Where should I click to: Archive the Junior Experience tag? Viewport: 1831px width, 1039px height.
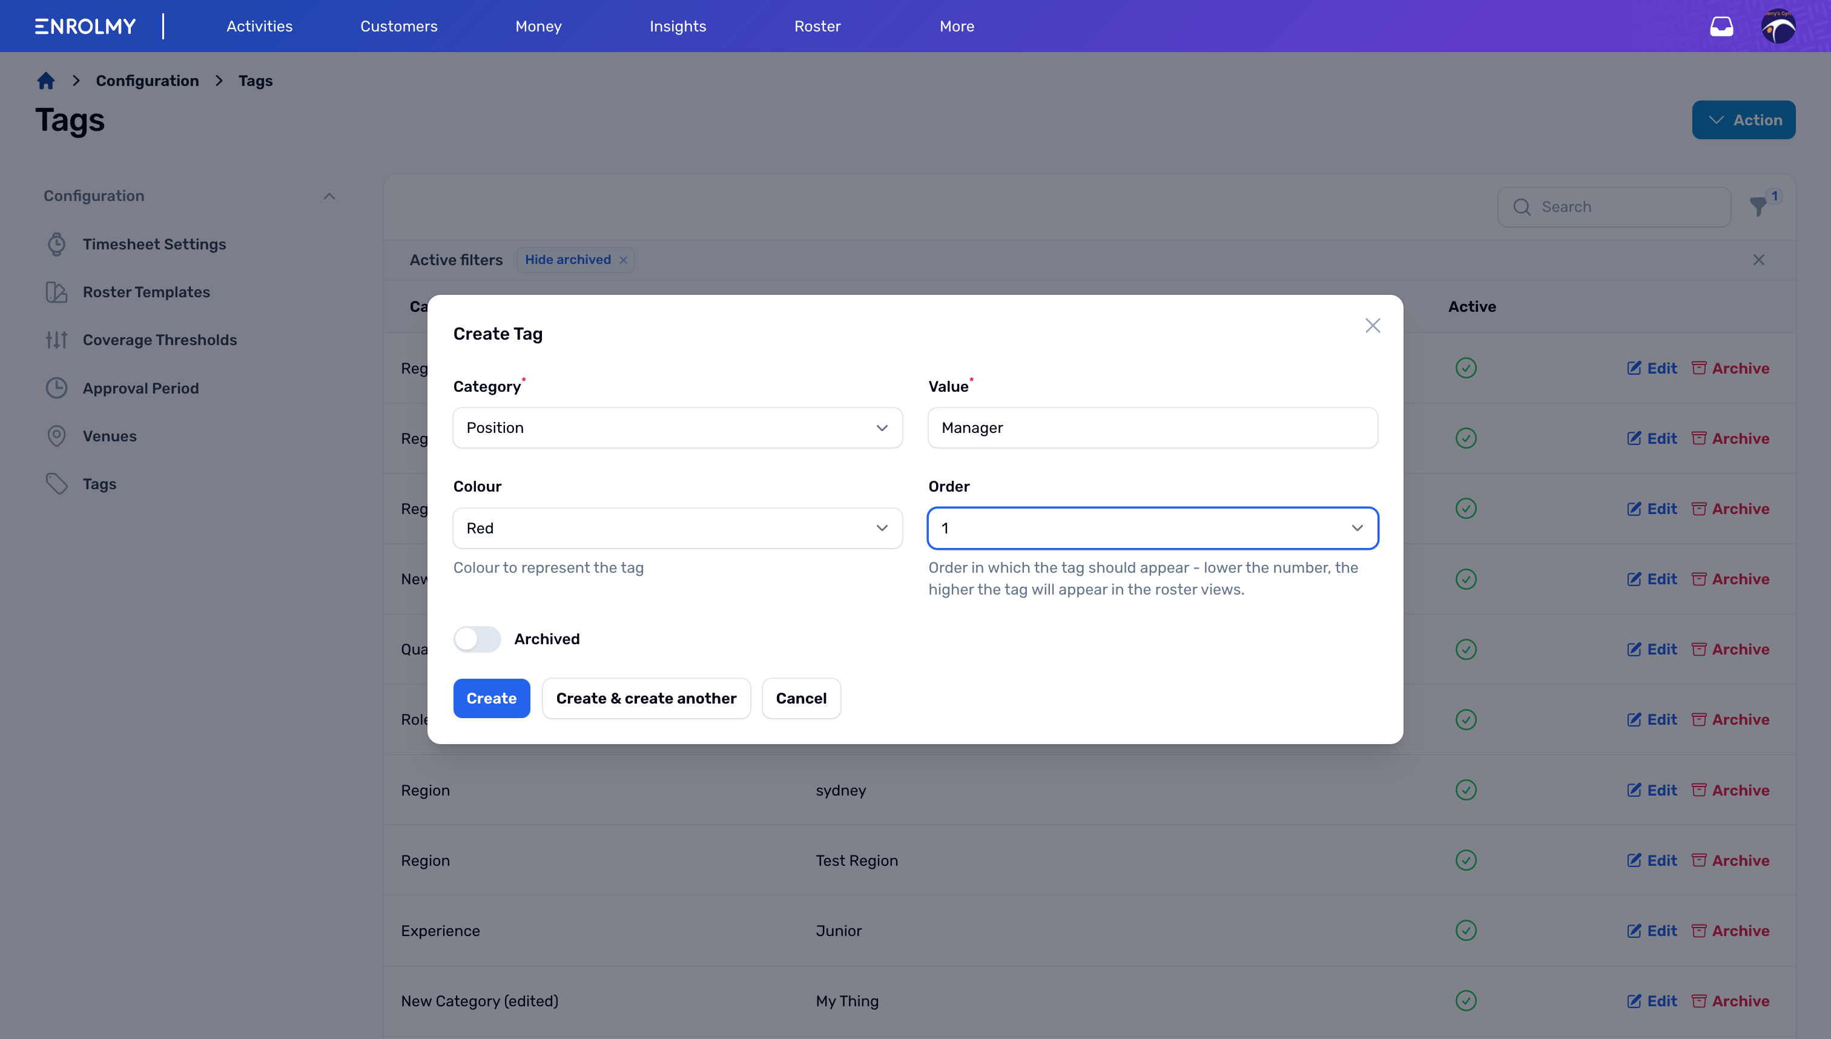(1730, 931)
